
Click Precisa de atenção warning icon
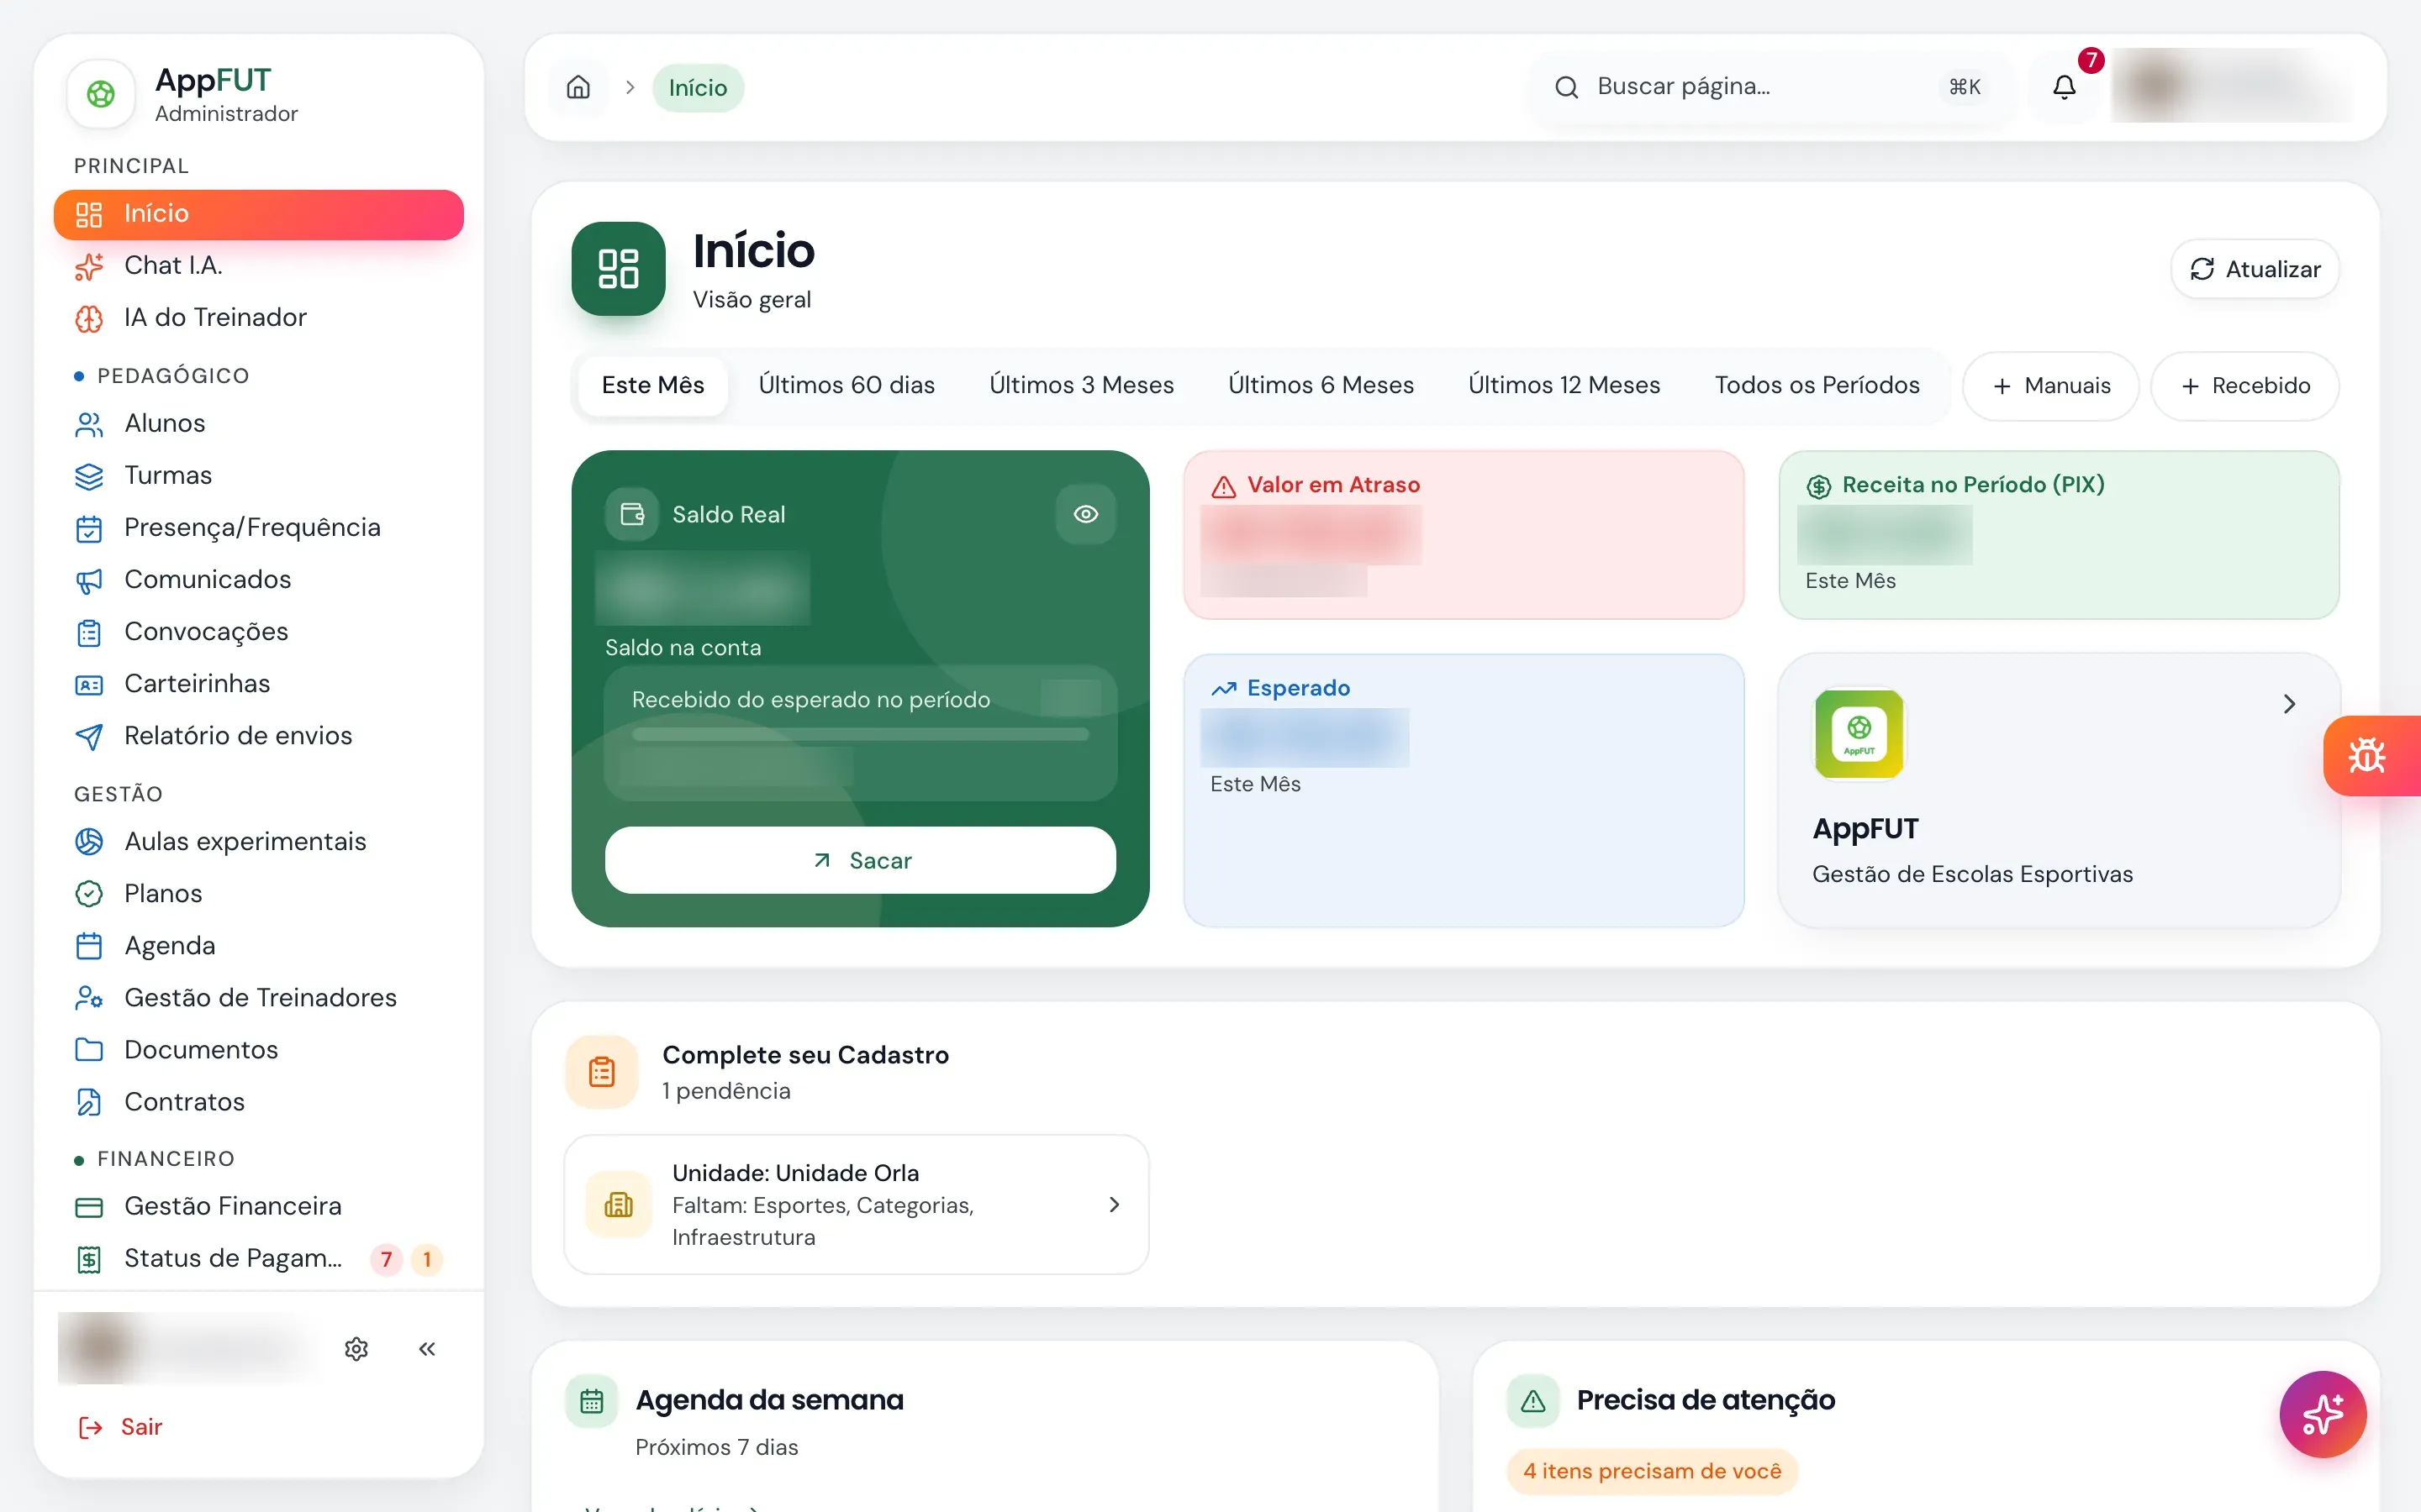(1532, 1400)
